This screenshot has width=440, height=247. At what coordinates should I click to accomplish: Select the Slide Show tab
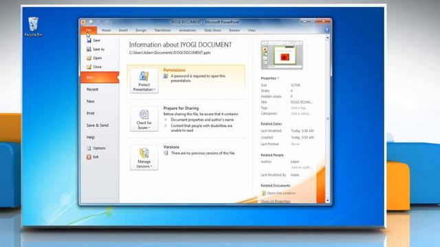click(x=212, y=30)
